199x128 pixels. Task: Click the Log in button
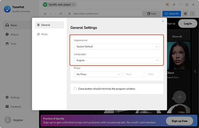pos(188,24)
